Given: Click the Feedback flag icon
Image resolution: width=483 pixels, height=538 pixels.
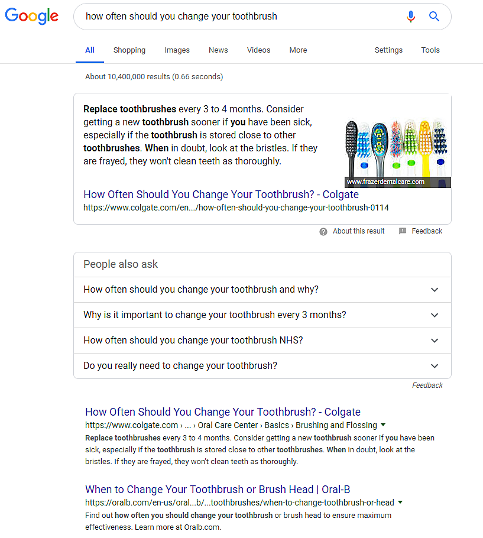Looking at the screenshot, I should pos(403,231).
